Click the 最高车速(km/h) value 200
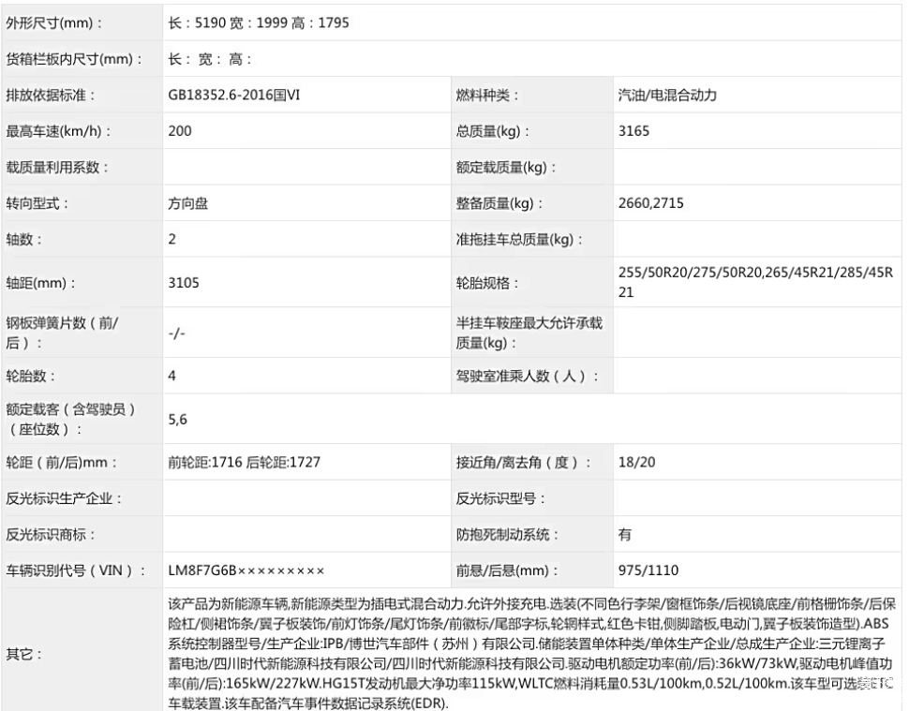909x711 pixels. coord(180,131)
